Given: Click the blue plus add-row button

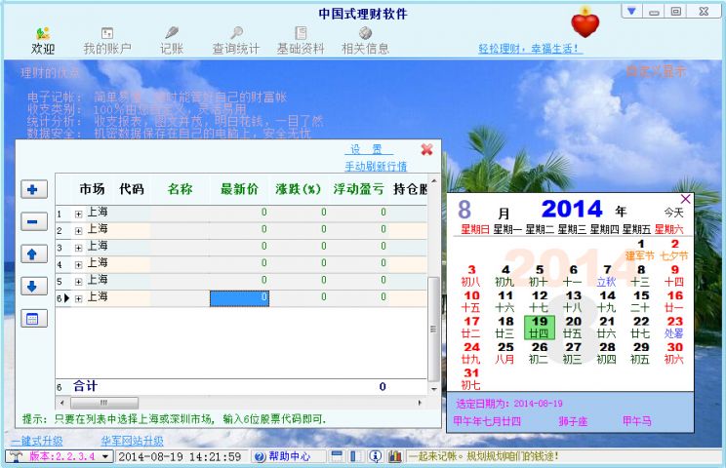Looking at the screenshot, I should click(31, 189).
